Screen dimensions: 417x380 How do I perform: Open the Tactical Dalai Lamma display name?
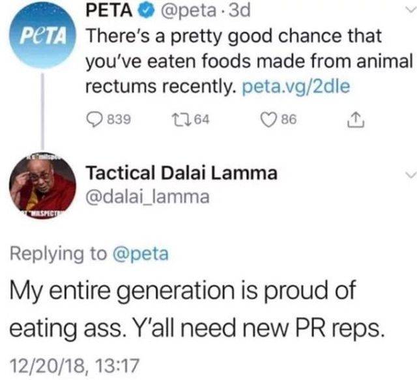(x=181, y=173)
